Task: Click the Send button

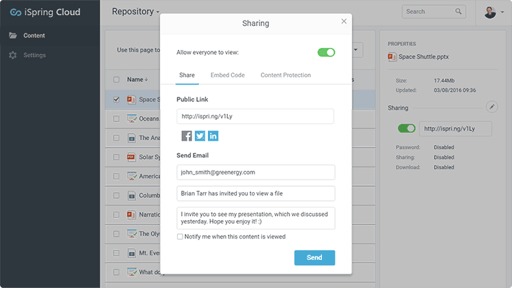Action: pos(314,258)
